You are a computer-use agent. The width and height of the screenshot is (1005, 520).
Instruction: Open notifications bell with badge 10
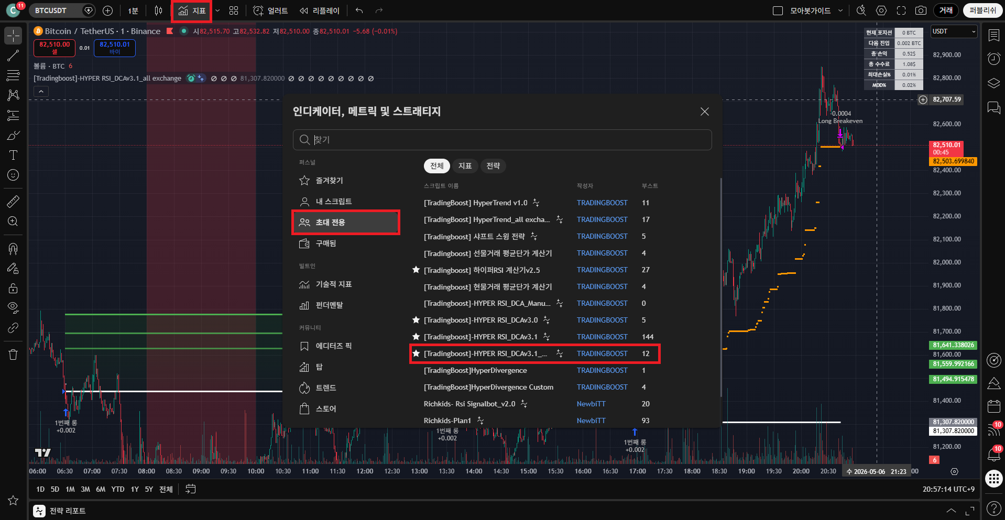coord(993,453)
